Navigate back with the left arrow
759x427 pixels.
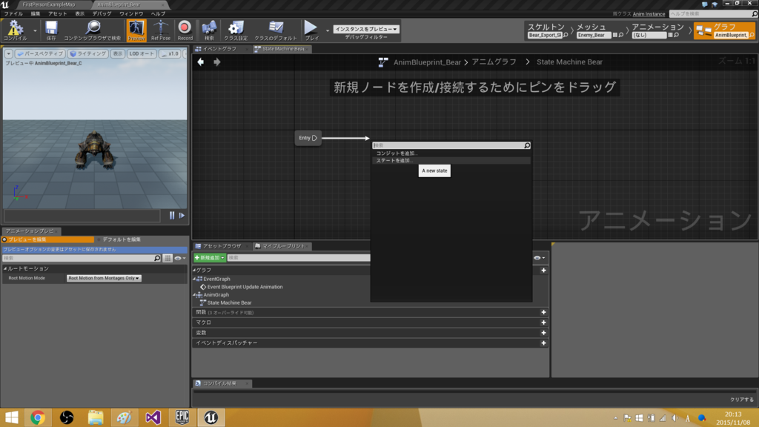click(200, 62)
